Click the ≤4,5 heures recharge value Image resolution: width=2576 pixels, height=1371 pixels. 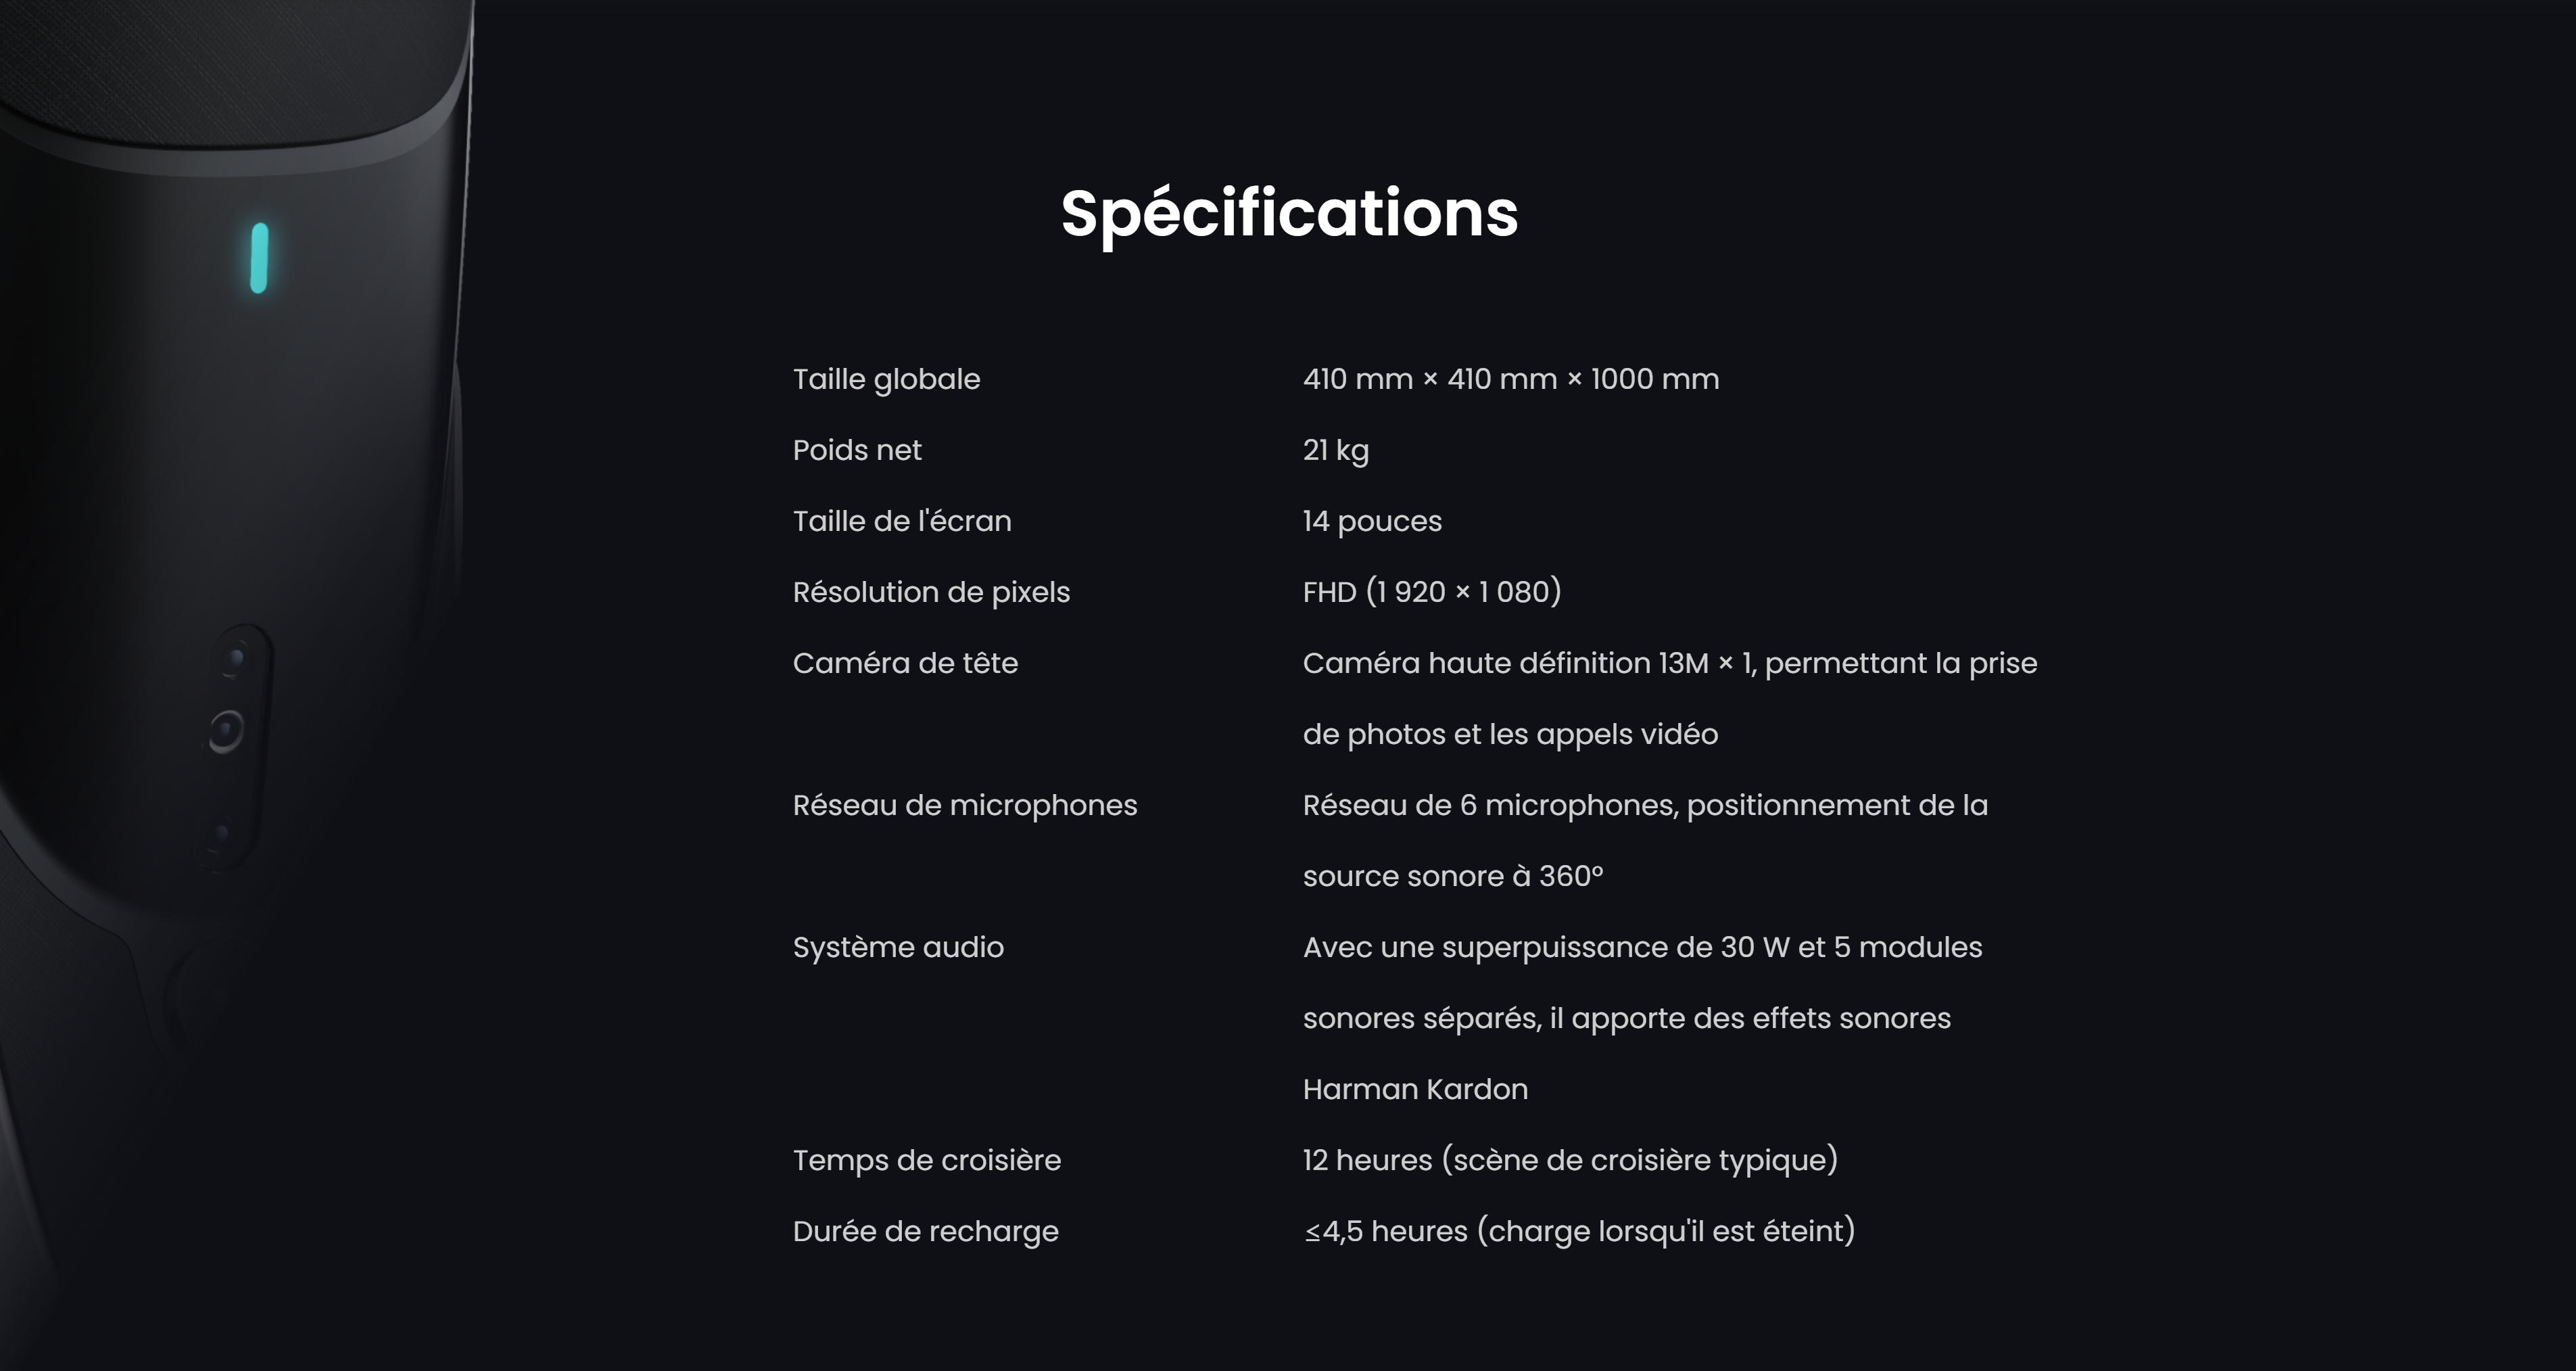tap(1578, 1232)
